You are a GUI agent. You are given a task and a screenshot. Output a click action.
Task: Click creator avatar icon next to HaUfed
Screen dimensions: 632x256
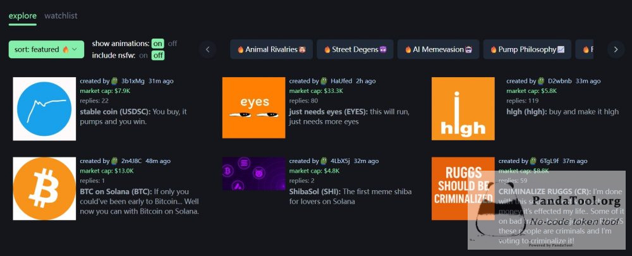(x=324, y=81)
